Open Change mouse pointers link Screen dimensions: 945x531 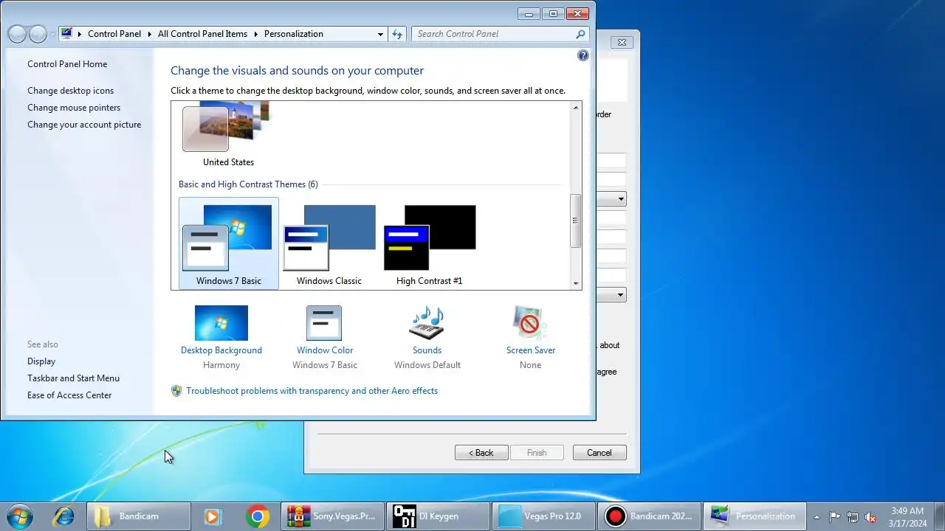(74, 108)
